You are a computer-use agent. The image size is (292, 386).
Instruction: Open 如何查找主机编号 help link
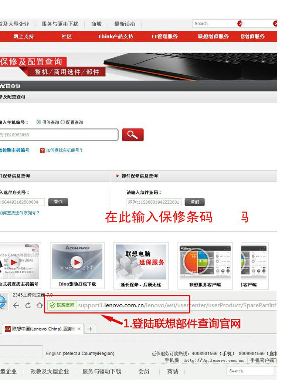[x=64, y=150]
